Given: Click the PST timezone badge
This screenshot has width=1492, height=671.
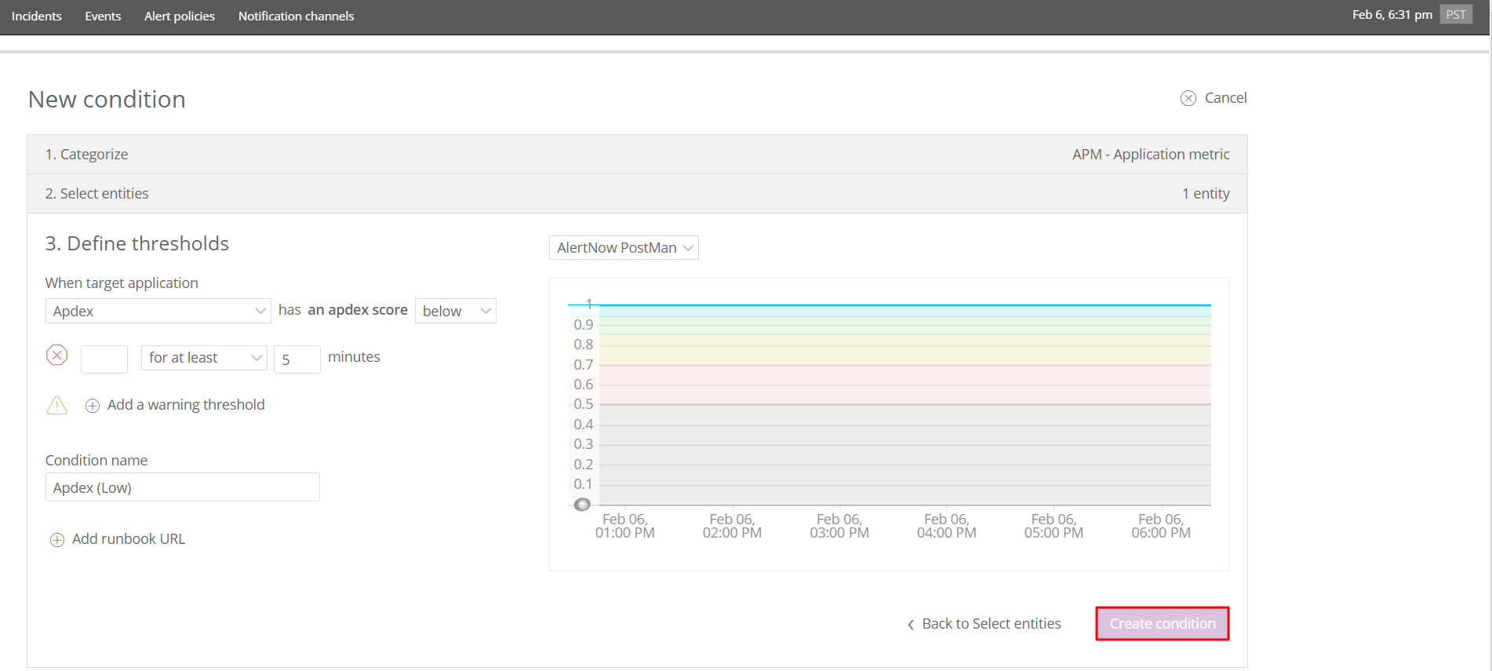Looking at the screenshot, I should [1455, 15].
